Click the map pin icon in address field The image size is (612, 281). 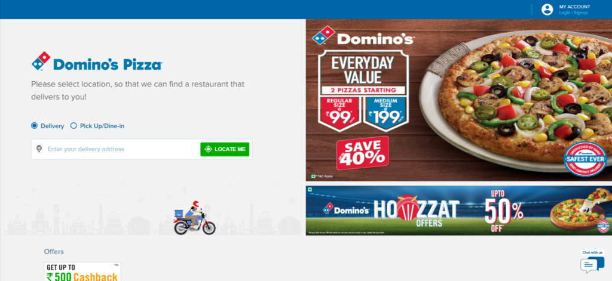pos(39,149)
